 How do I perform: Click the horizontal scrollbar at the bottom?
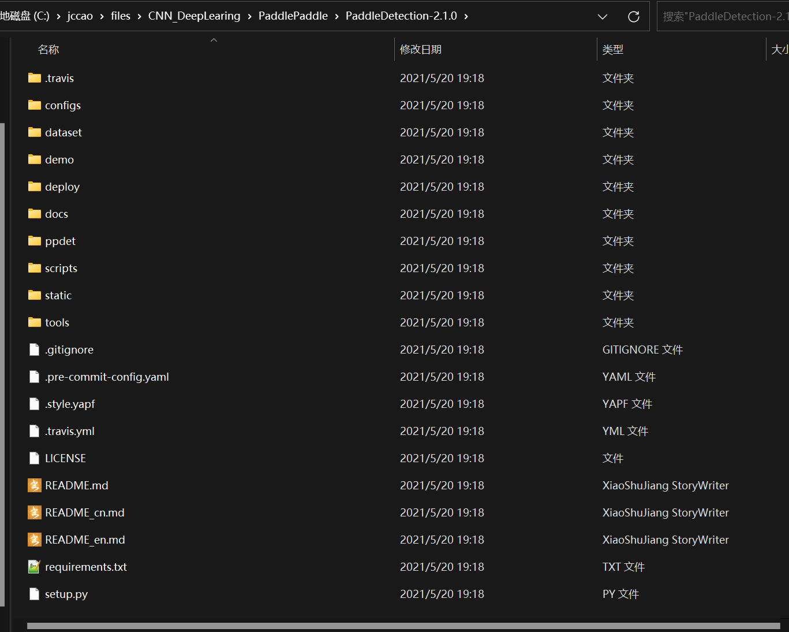tap(403, 626)
